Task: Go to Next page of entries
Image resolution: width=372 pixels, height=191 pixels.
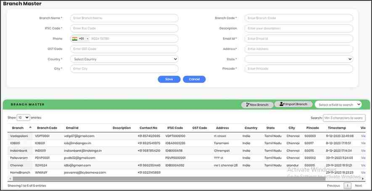Action: tap(359, 186)
